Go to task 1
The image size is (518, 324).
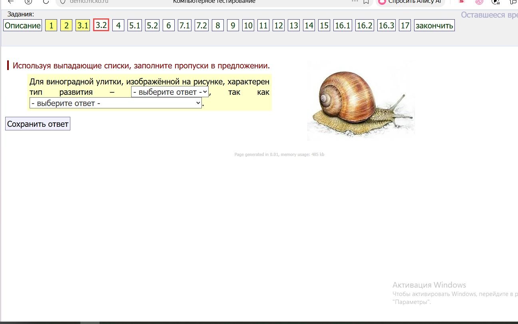[x=51, y=26]
